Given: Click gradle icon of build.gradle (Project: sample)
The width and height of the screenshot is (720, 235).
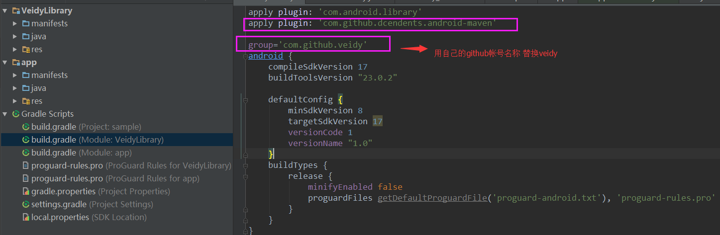Looking at the screenshot, I should (26, 127).
